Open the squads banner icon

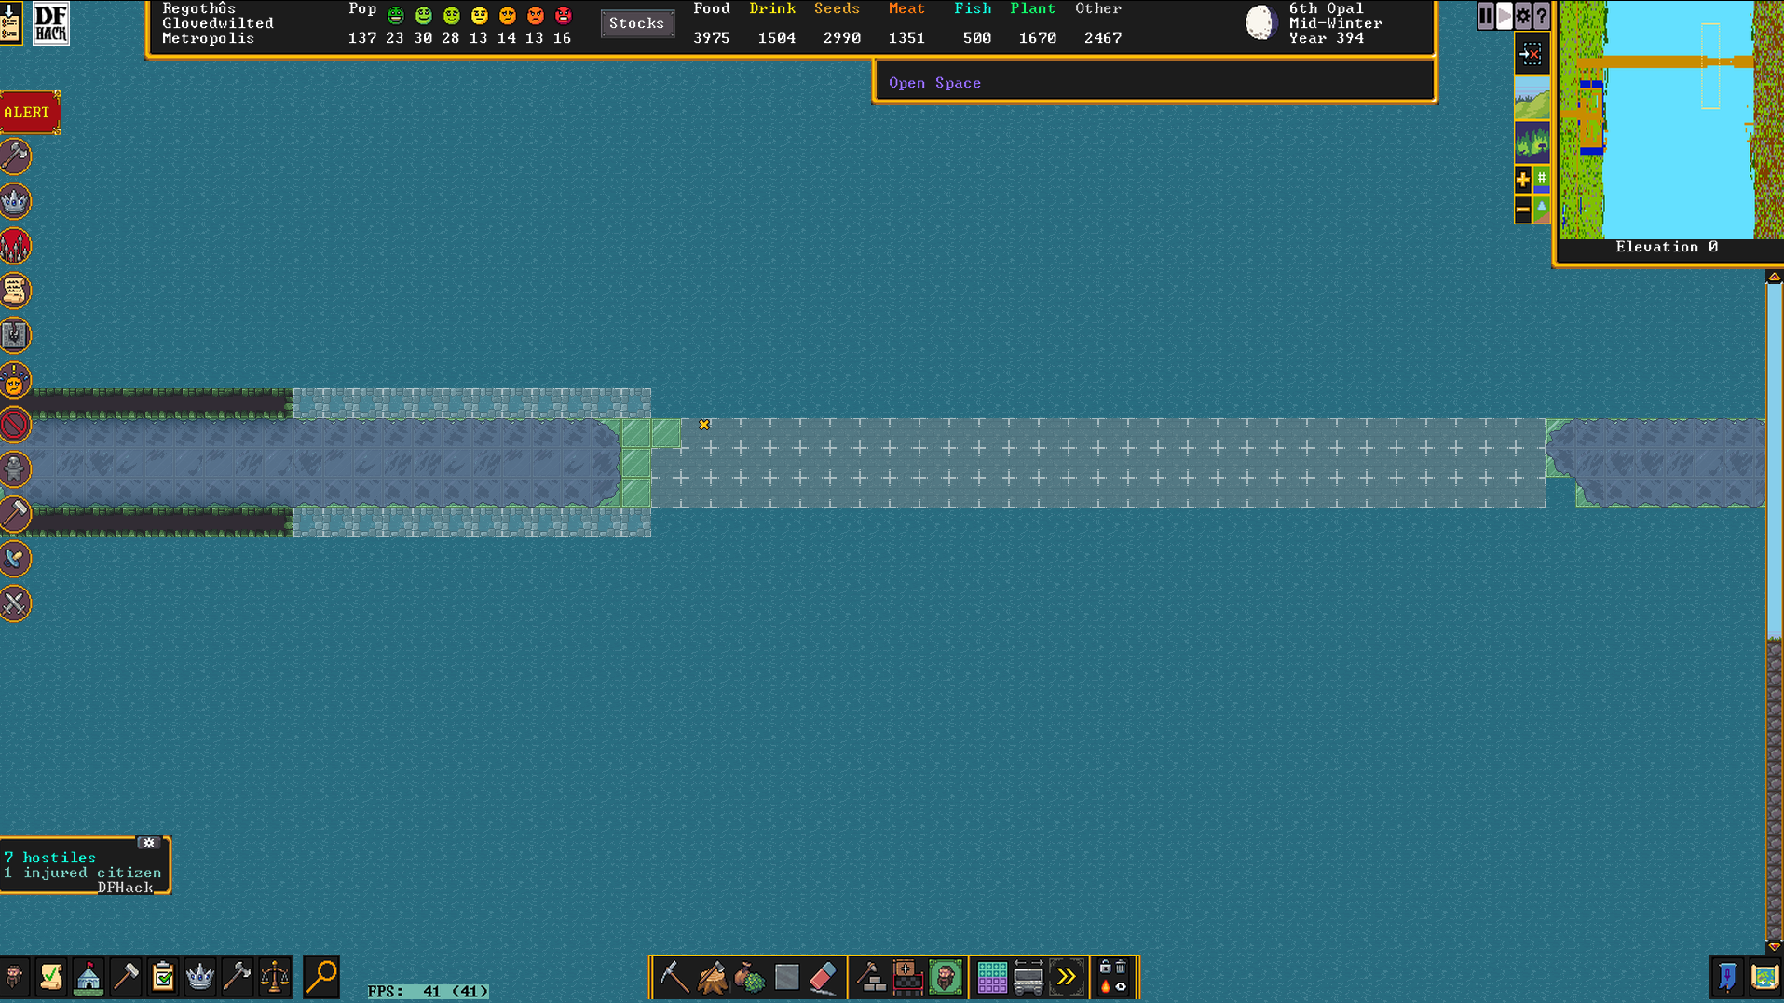[x=1727, y=977]
